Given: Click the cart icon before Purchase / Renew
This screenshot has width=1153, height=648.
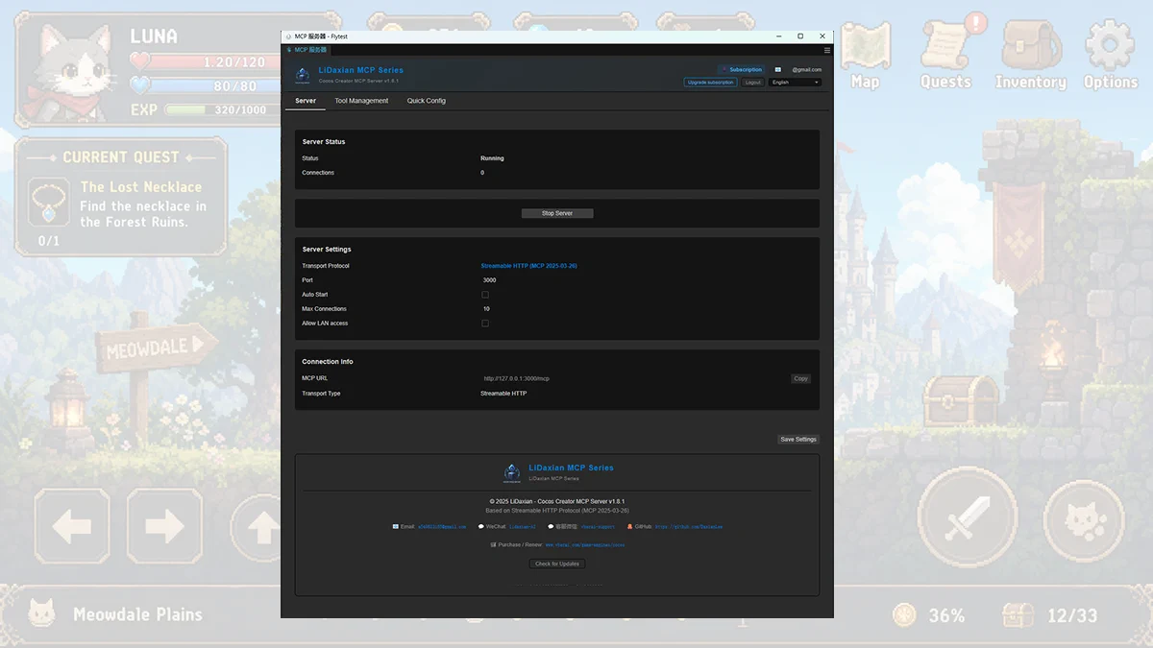Looking at the screenshot, I should tap(493, 544).
